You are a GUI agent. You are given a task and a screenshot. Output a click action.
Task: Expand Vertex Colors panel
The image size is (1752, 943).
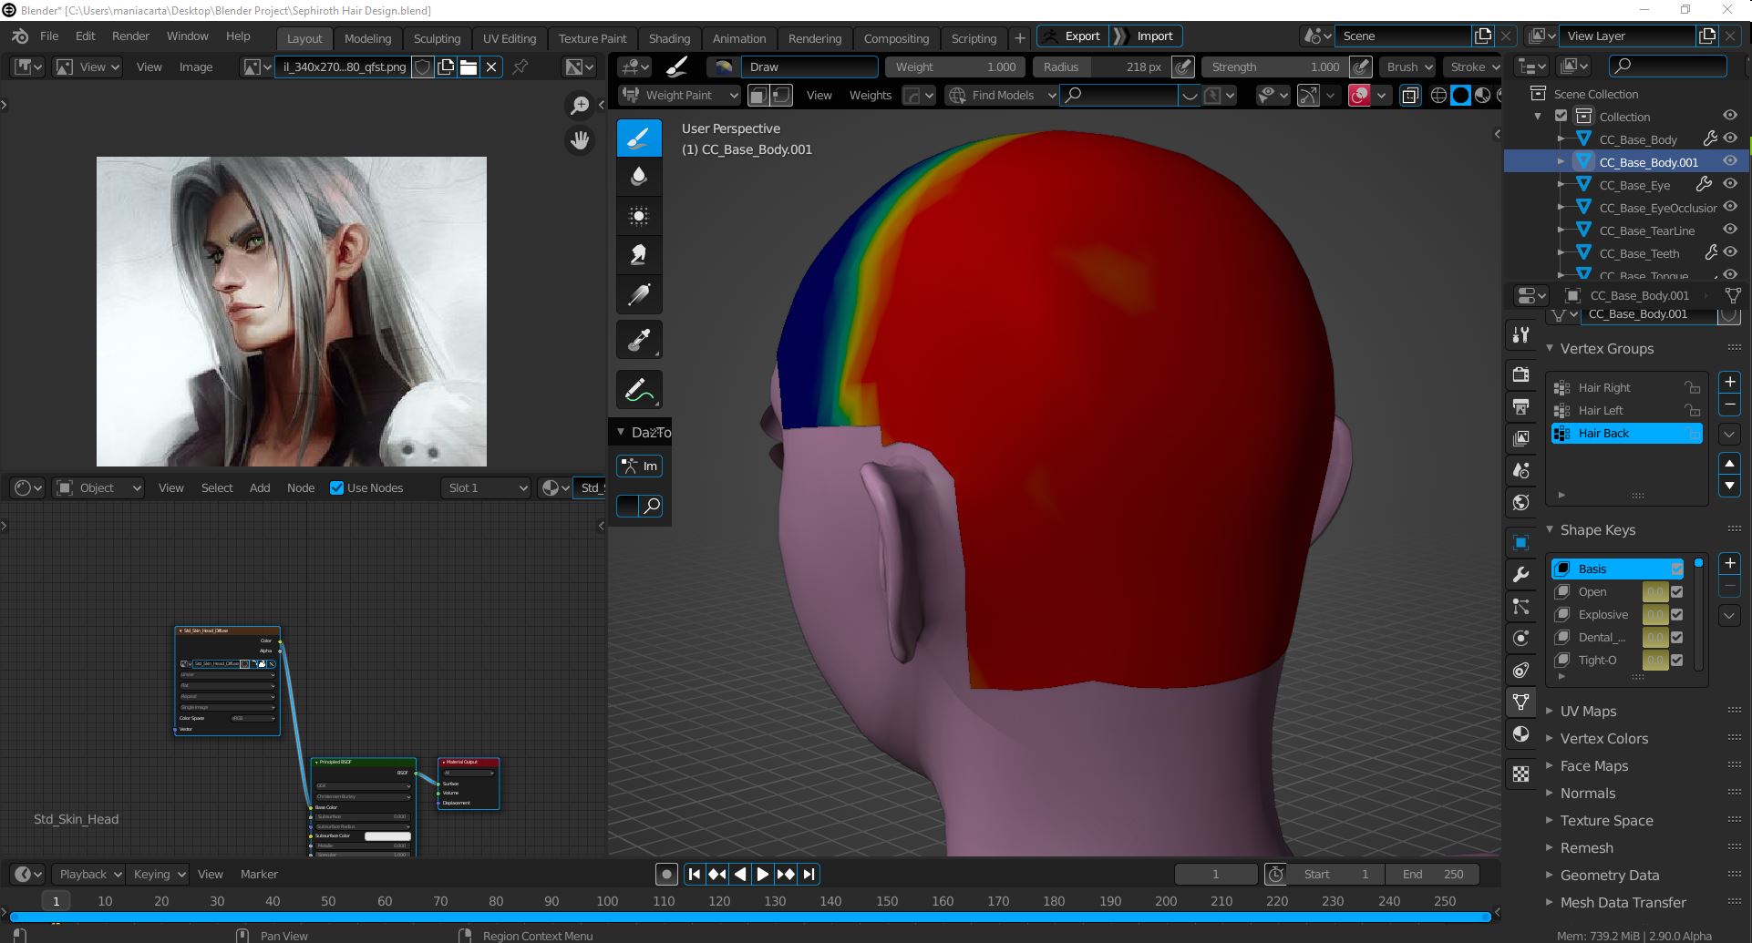1603,738
